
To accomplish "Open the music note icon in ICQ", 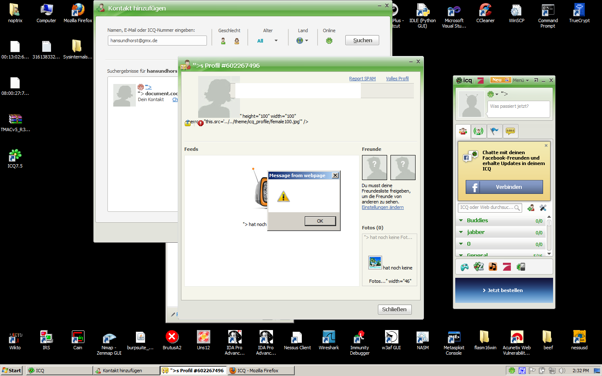I will [493, 267].
